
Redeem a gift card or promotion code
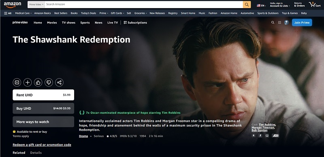pos(42,145)
